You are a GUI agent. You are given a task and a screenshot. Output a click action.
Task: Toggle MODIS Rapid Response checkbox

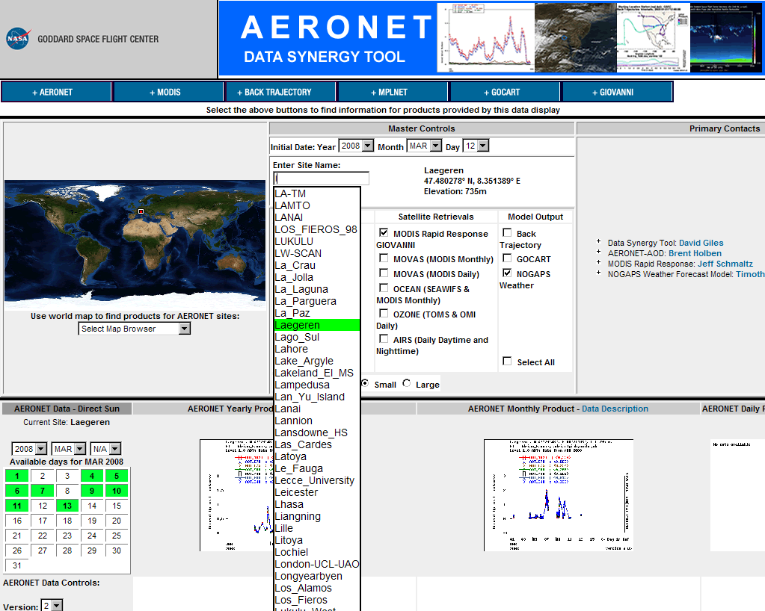384,233
